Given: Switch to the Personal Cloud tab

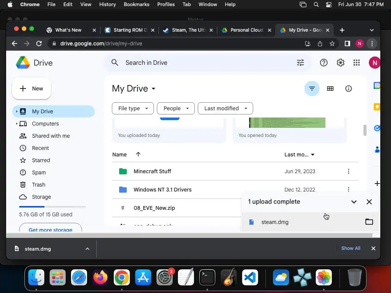Looking at the screenshot, I should pyautogui.click(x=246, y=30).
